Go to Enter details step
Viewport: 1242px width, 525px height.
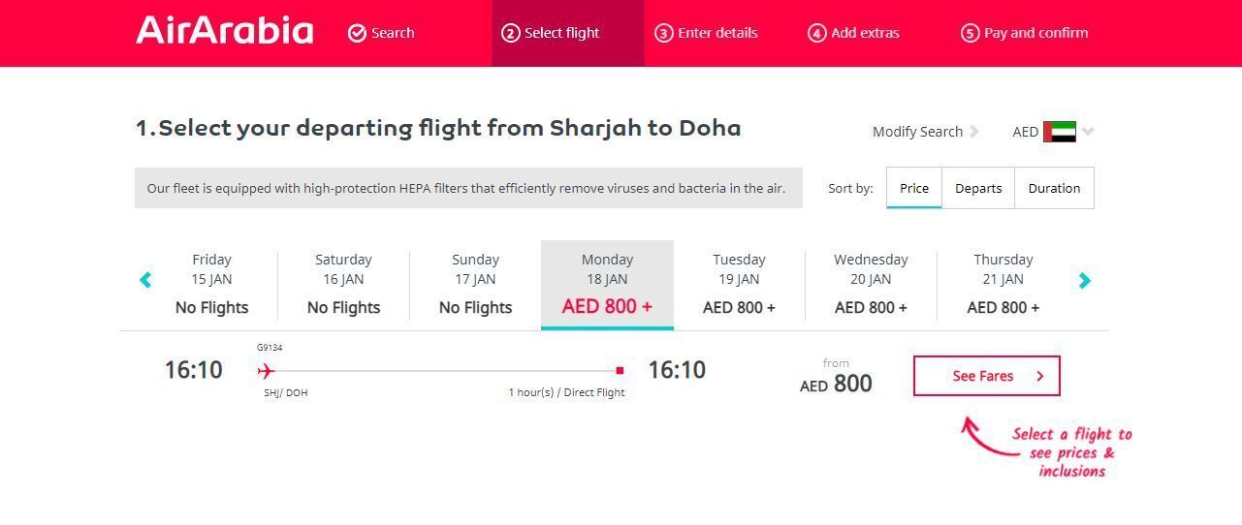[x=707, y=33]
